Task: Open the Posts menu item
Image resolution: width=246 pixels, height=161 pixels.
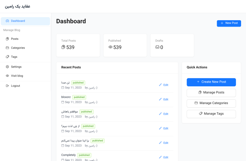Action: pos(15,39)
